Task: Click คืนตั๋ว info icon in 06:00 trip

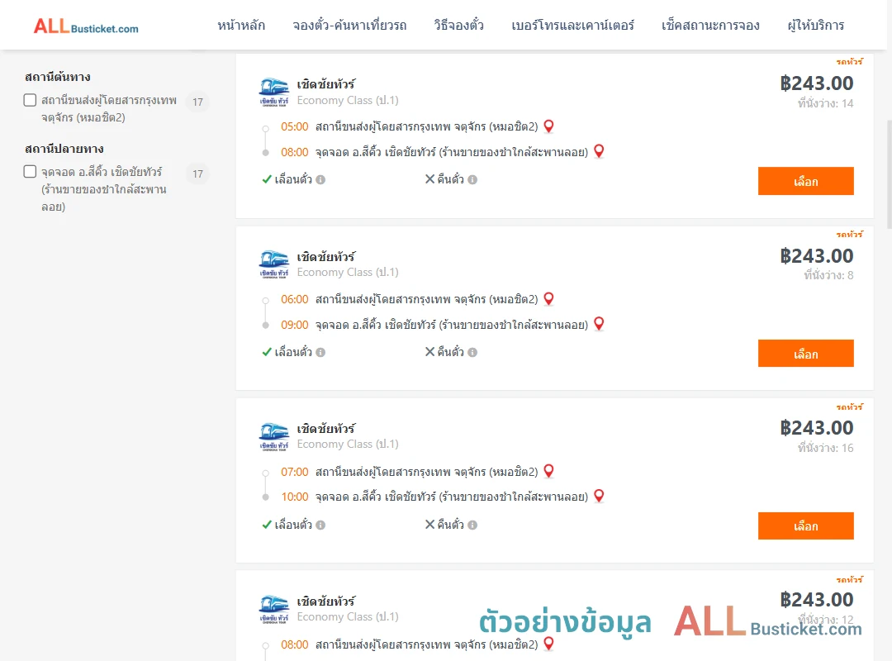Action: tap(472, 353)
